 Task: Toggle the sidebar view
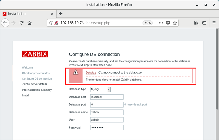point(204,23)
